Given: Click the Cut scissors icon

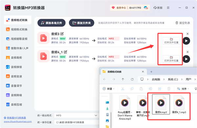Looking at the screenshot, I should click(122, 89).
